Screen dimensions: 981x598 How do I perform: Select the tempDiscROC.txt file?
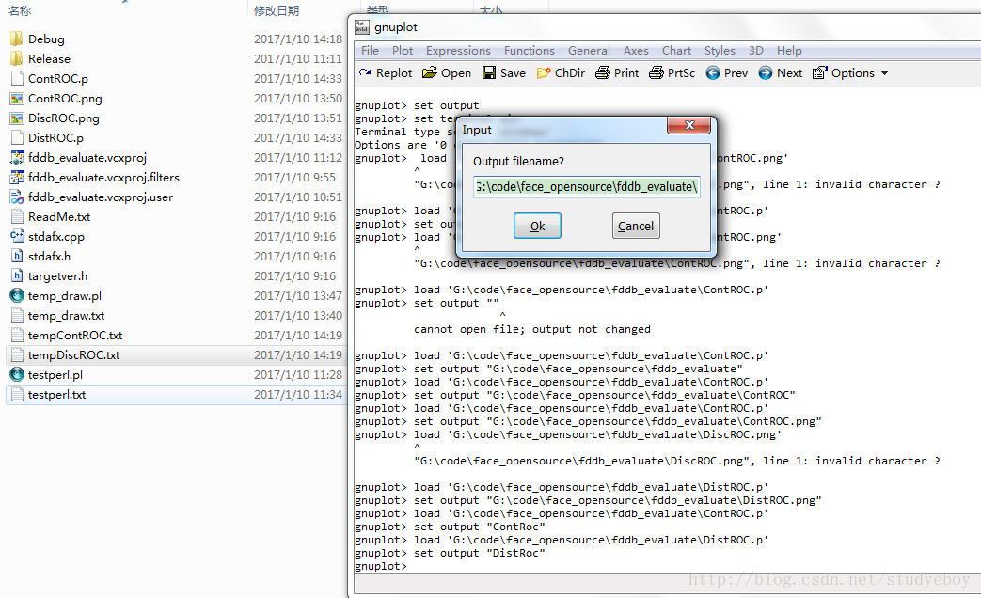[x=73, y=355]
